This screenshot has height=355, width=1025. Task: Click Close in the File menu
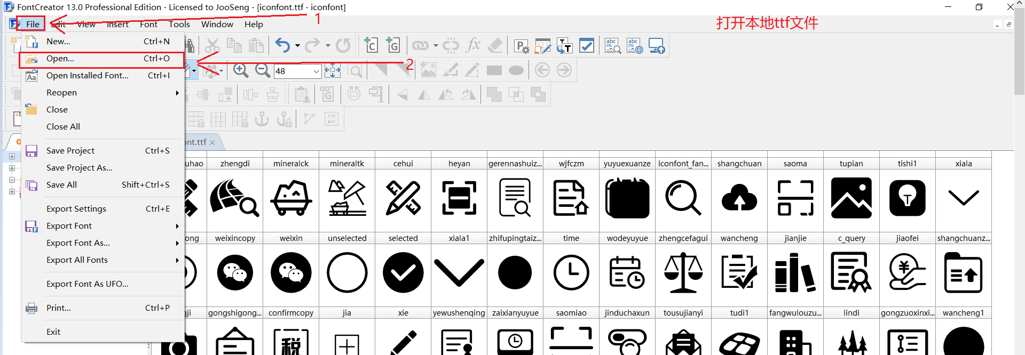(102, 110)
